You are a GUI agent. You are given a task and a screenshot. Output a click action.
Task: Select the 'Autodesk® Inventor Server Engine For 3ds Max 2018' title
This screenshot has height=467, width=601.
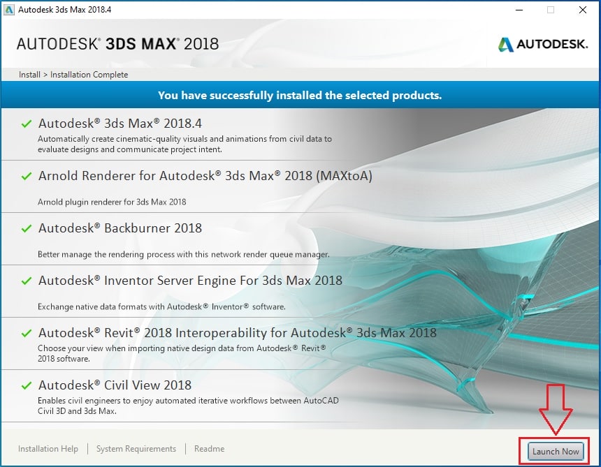190,281
